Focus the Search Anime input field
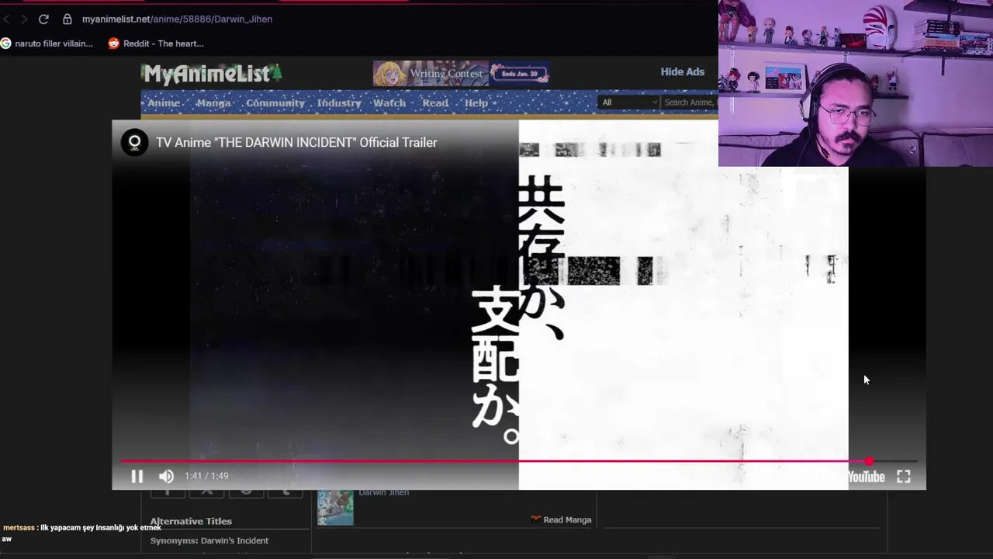993x559 pixels. point(690,102)
